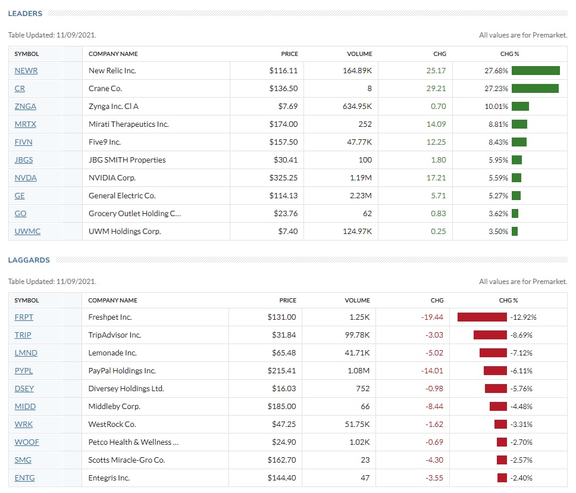Click the -2.40% change percent value

tap(521, 478)
